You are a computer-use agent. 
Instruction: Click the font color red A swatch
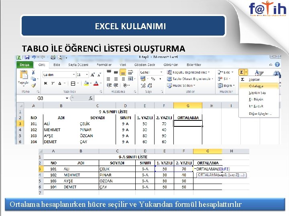96,84
